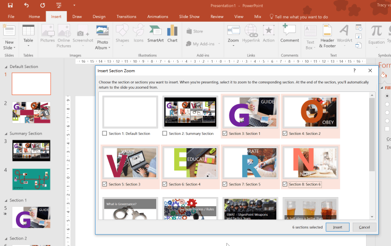Click the SmartArt icon in ribbon
This screenshot has width=391, height=246.
tap(156, 33)
